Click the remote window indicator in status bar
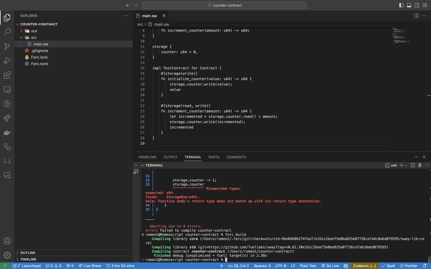This screenshot has width=431, height=269. [x=5, y=266]
